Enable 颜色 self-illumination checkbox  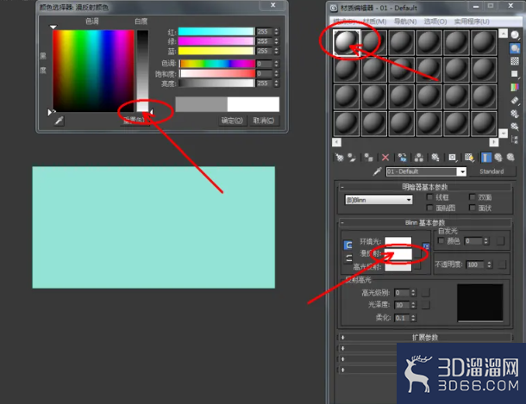coord(441,240)
